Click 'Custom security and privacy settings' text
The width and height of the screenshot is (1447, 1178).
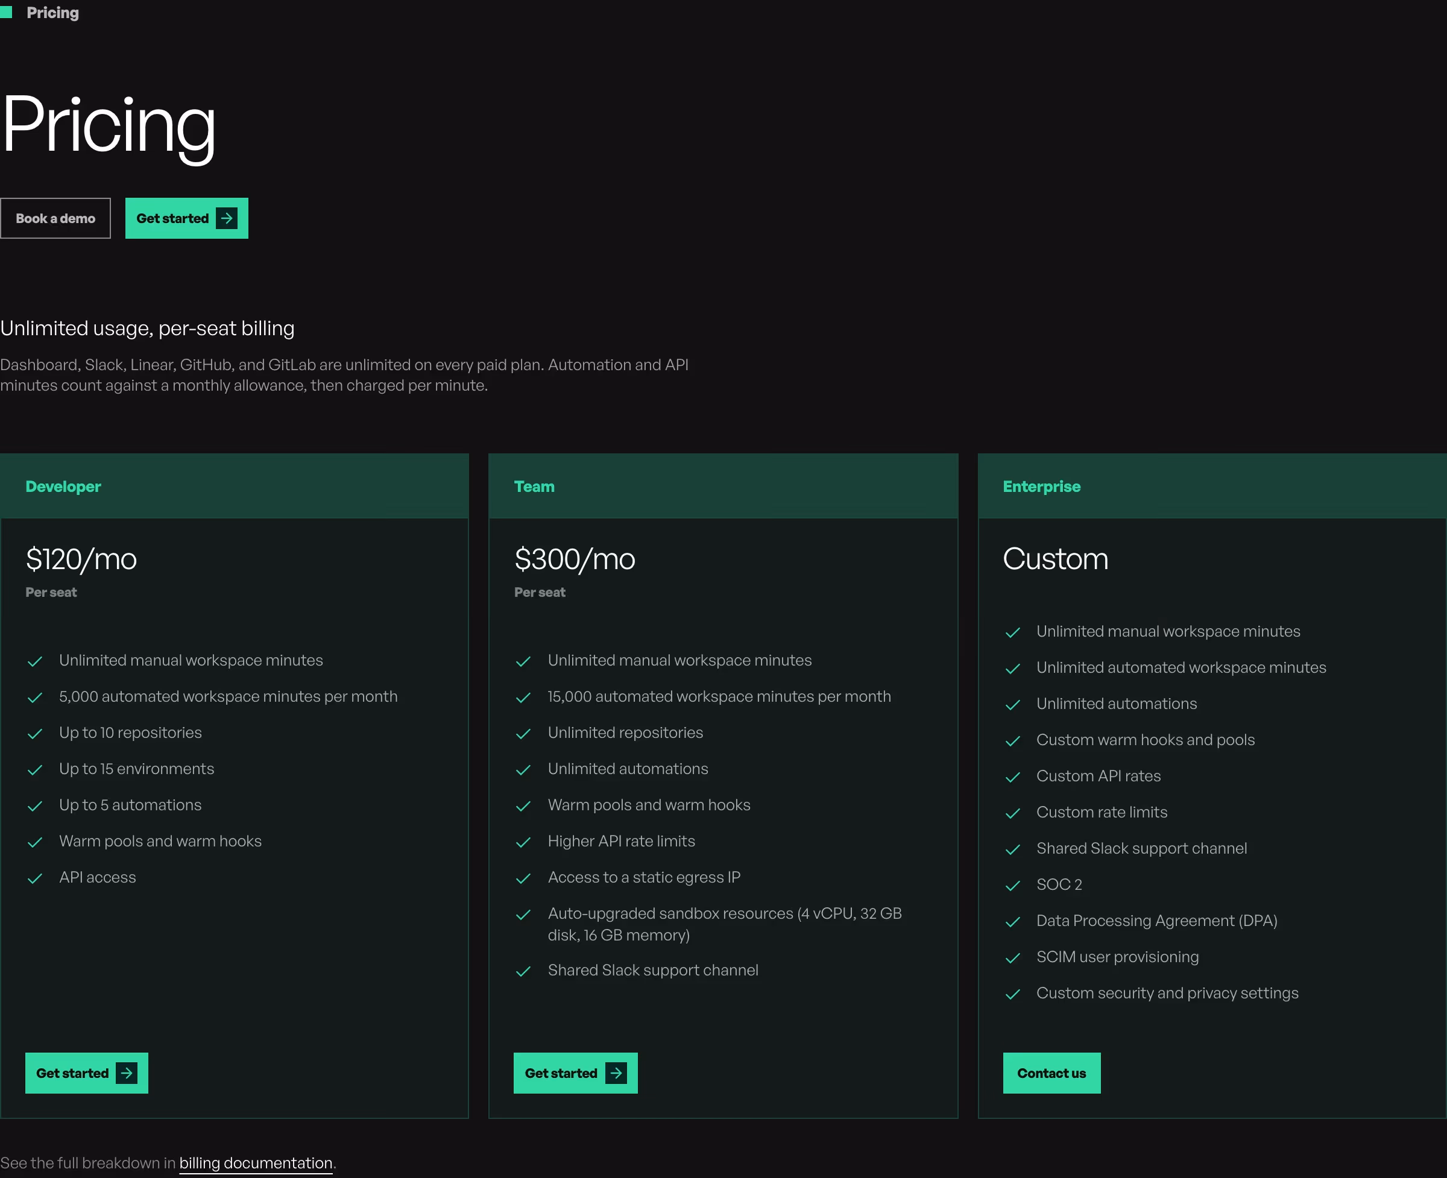coord(1167,993)
